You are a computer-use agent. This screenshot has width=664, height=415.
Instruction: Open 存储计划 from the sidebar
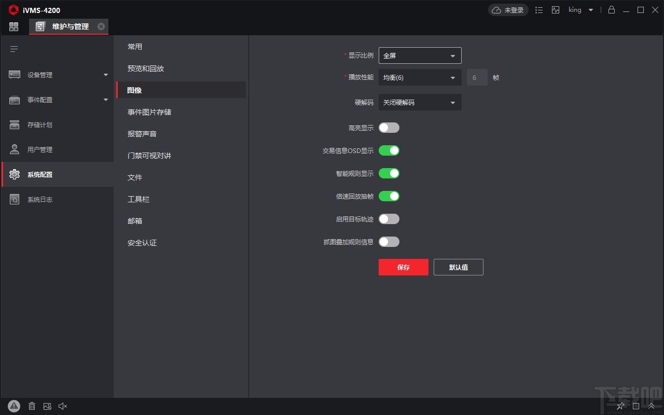pyautogui.click(x=14, y=125)
